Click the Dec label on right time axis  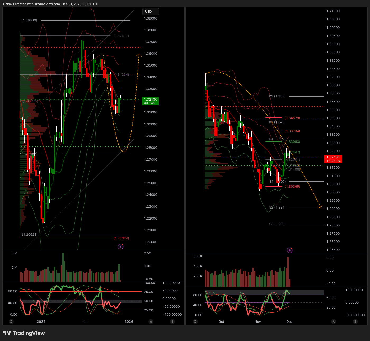(289, 321)
